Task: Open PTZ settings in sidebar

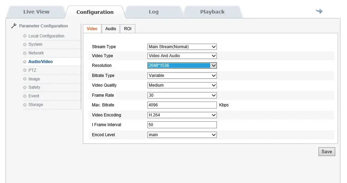Action: point(32,70)
